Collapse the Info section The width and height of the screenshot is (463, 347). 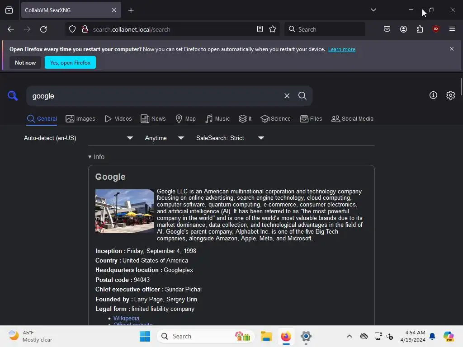(96, 157)
